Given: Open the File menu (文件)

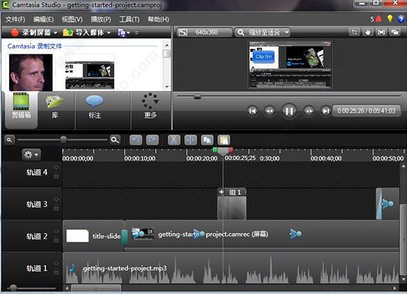Looking at the screenshot, I should [15, 19].
